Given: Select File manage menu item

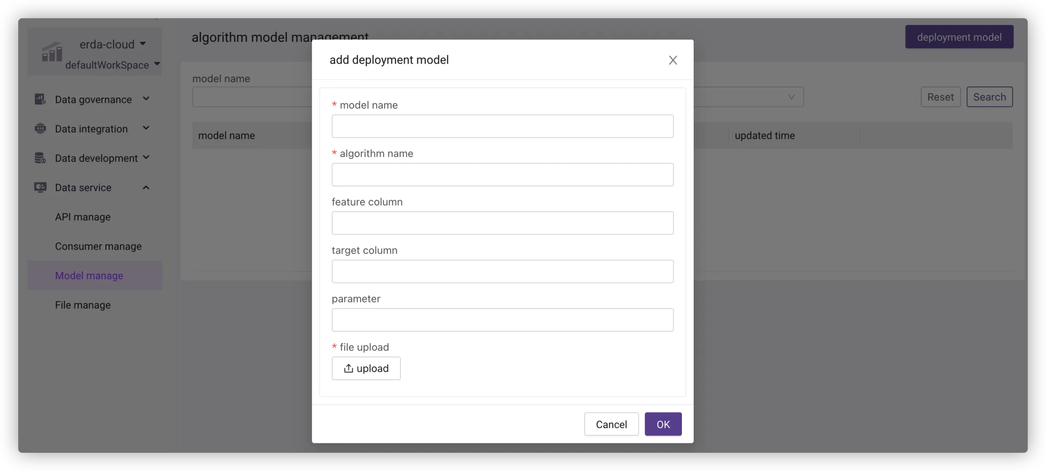Looking at the screenshot, I should 83,305.
